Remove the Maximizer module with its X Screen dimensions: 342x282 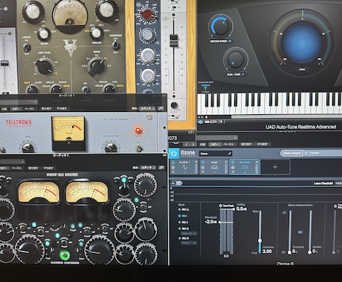(256, 162)
